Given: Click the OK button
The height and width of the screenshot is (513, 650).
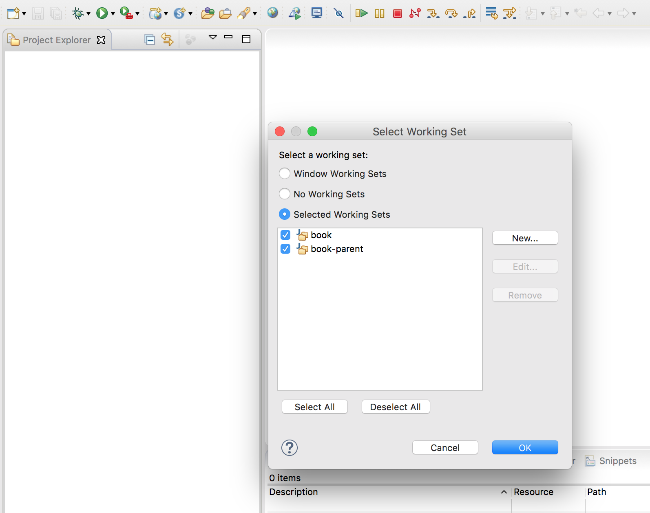Looking at the screenshot, I should click(525, 448).
